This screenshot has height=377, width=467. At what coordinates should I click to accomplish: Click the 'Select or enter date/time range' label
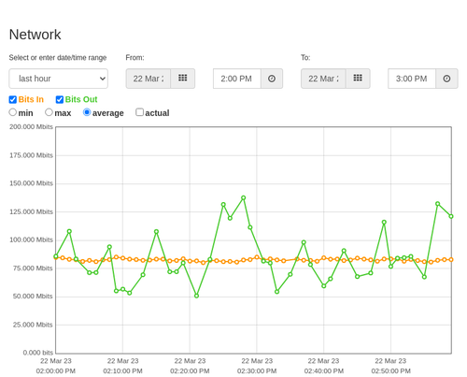point(58,58)
